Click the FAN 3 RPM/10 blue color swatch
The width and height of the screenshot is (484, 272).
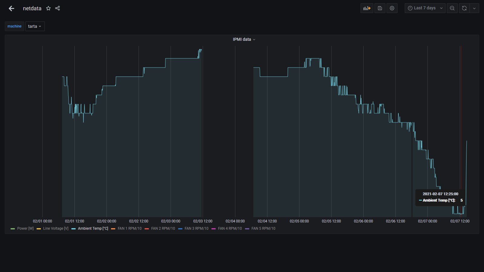[x=180, y=229]
